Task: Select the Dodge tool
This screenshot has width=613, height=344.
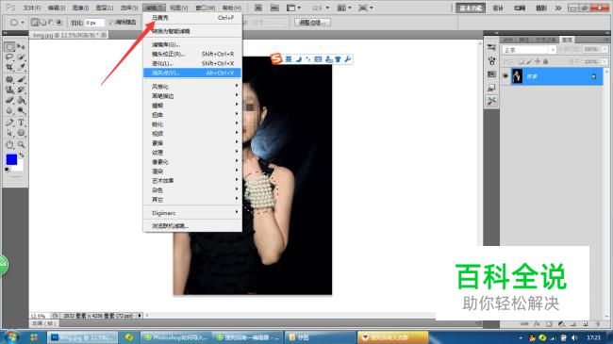Action: coord(21,110)
